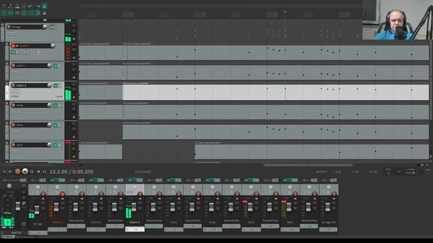Toggle auto-crossfade in toolbar
This screenshot has height=243, width=433.
point(3,13)
